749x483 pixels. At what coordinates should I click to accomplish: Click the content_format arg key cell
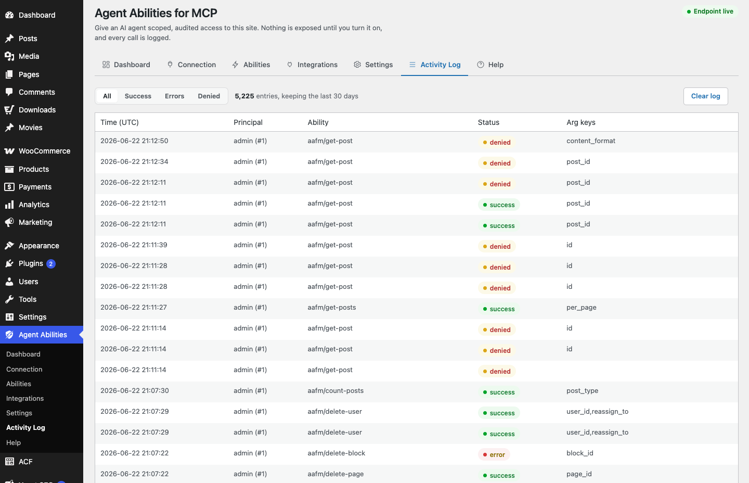click(x=591, y=141)
